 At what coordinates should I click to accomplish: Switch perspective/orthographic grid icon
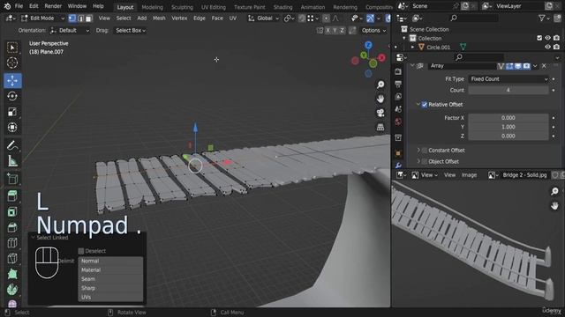[380, 127]
